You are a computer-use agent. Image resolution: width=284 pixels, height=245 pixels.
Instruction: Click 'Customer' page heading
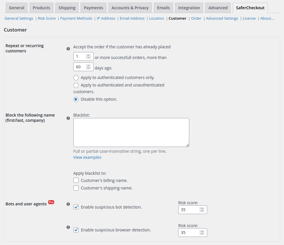tap(15, 30)
